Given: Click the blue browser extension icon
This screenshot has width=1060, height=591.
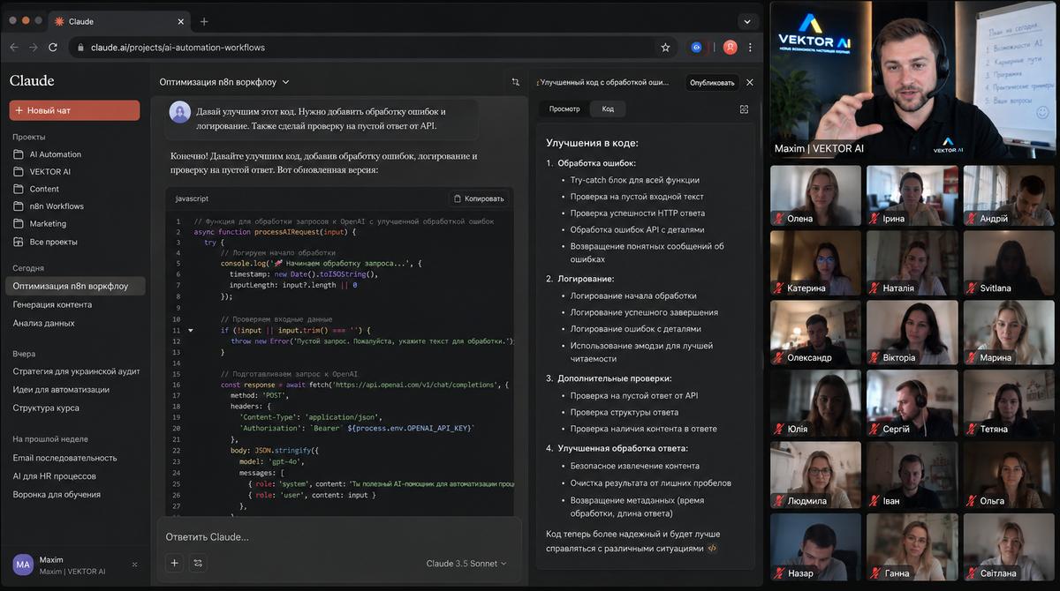Looking at the screenshot, I should (x=696, y=47).
